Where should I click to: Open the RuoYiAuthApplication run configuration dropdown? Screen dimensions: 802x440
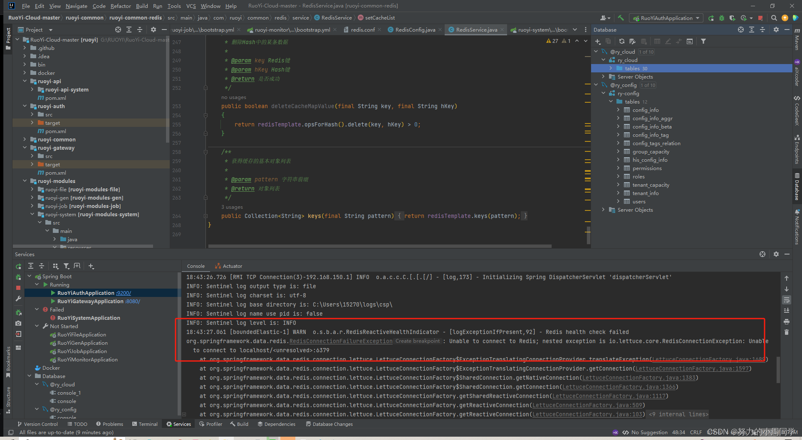(667, 18)
